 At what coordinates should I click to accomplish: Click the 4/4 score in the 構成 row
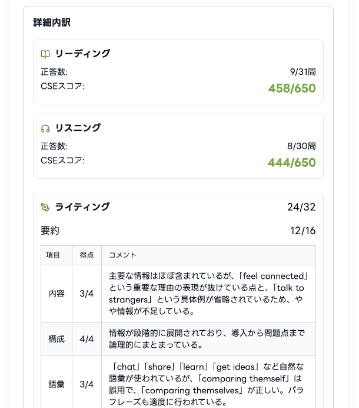click(87, 339)
